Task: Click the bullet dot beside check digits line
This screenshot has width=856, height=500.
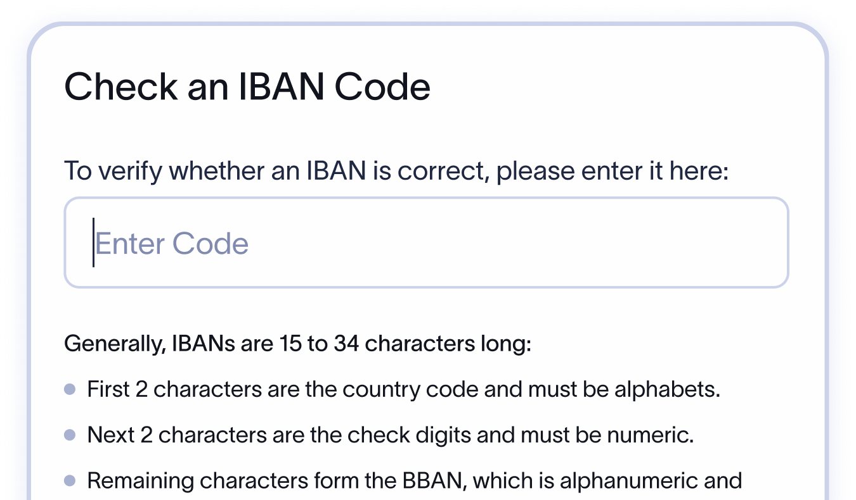Action: pos(70,435)
